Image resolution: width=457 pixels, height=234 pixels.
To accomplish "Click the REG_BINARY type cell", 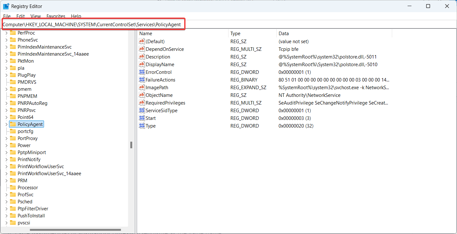I will [244, 80].
